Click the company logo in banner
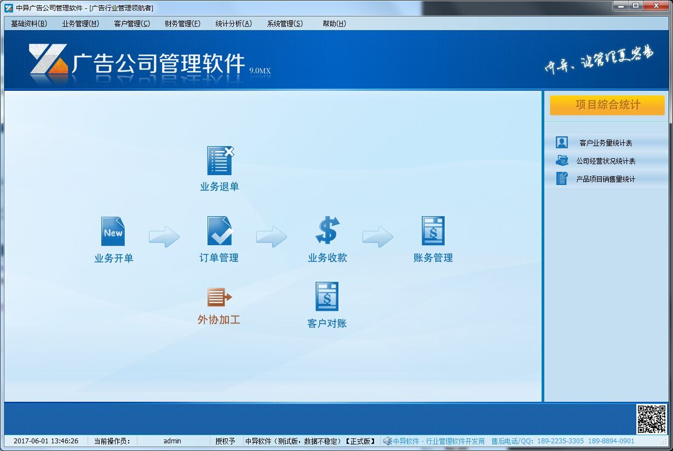This screenshot has width=673, height=451. pos(48,60)
